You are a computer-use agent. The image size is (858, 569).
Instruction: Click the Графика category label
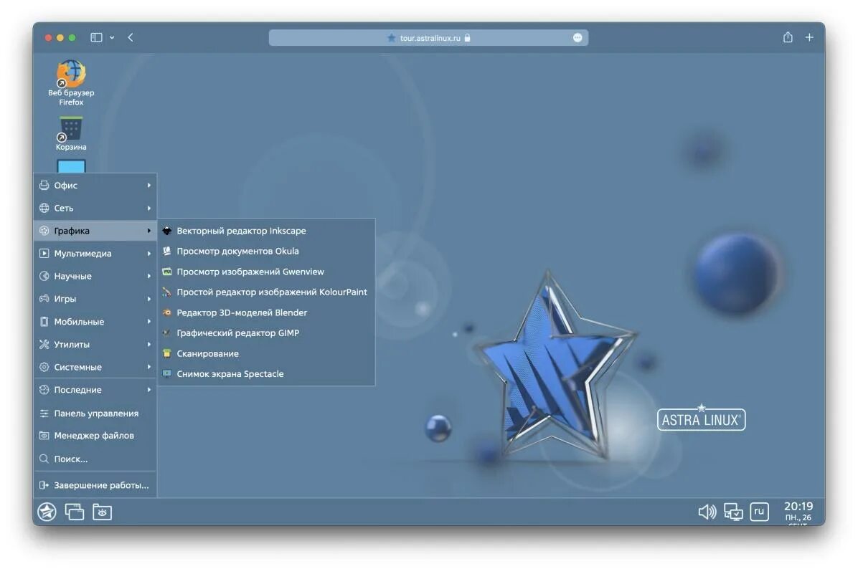[x=72, y=231]
